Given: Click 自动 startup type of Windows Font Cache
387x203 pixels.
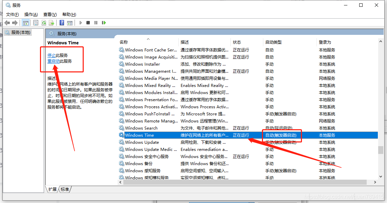Looking at the screenshot, I should [269, 50].
